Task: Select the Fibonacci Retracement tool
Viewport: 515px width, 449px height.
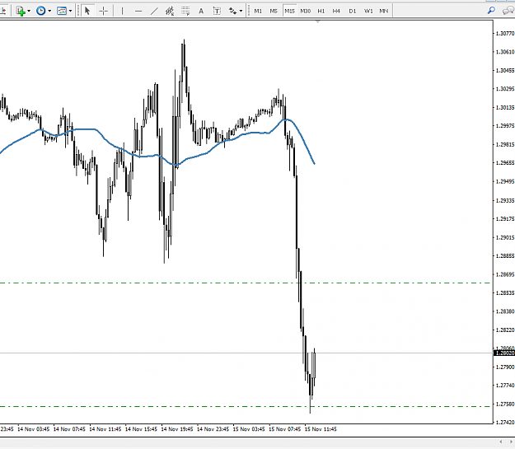Action: (x=185, y=11)
